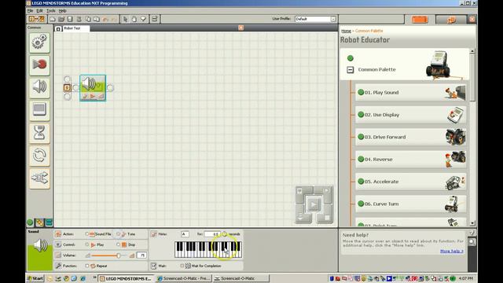Click the Undo icon in toolbar
This screenshot has height=283, width=503.
click(x=105, y=19)
